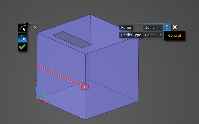Open the General options icon
The image size is (199, 124).
[x=167, y=27]
